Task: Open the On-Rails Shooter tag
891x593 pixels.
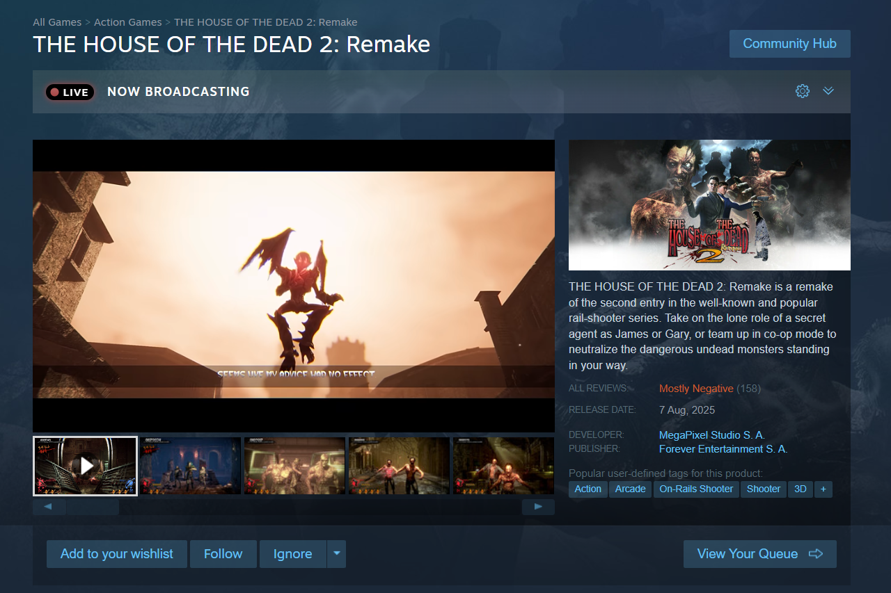Action: [696, 489]
